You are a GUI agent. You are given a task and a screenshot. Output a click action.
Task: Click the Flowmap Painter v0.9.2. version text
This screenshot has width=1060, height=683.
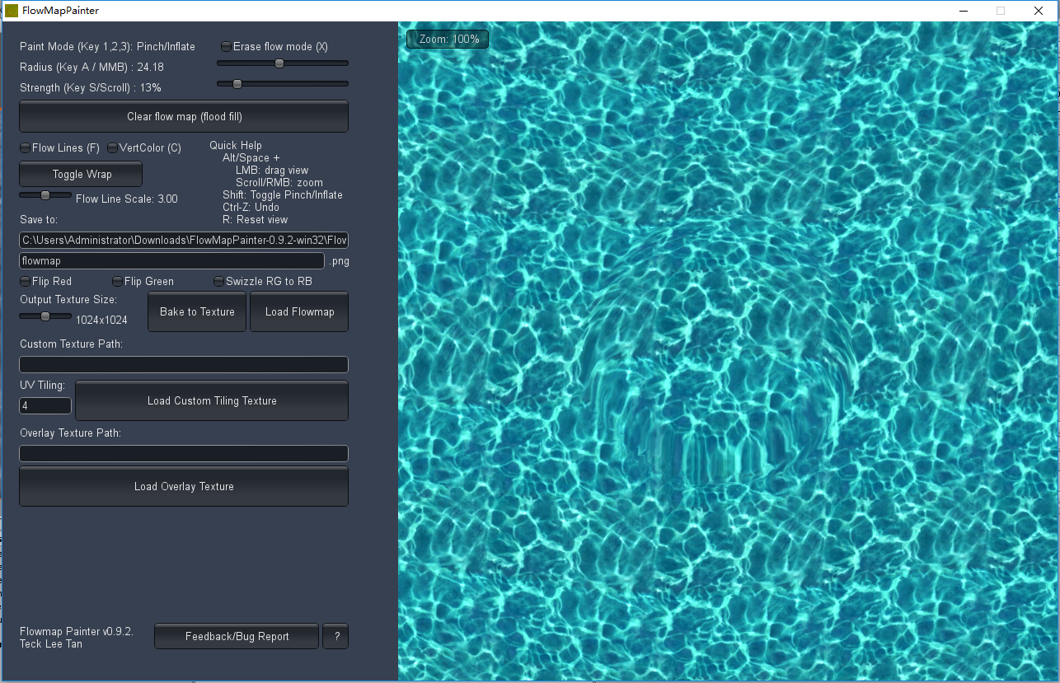pyautogui.click(x=77, y=632)
